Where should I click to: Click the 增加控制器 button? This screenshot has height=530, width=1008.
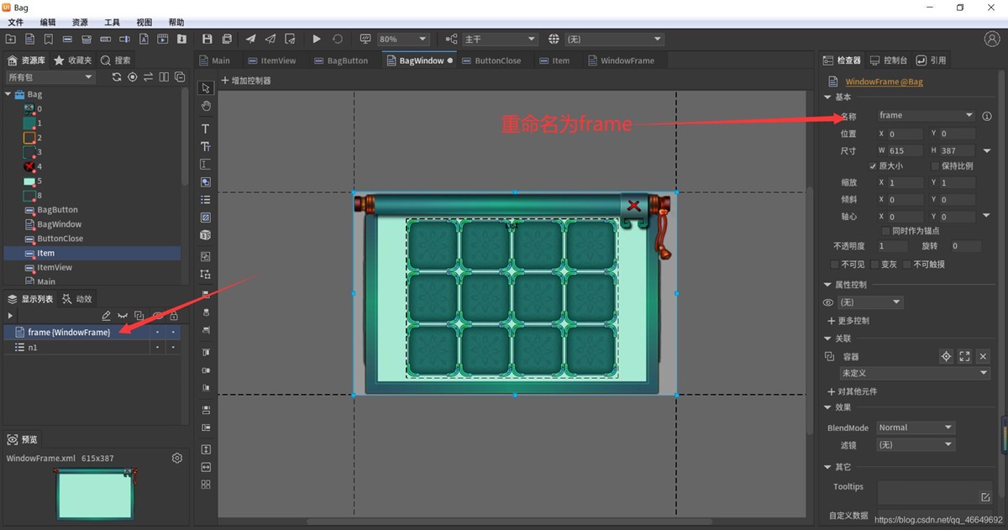pyautogui.click(x=246, y=81)
